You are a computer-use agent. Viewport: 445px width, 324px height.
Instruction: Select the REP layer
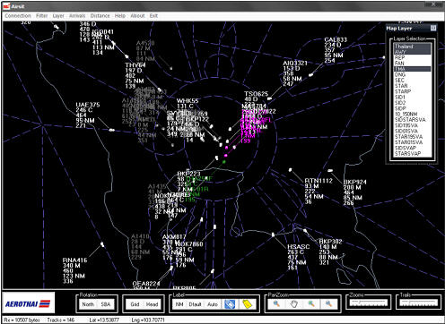[x=413, y=57]
